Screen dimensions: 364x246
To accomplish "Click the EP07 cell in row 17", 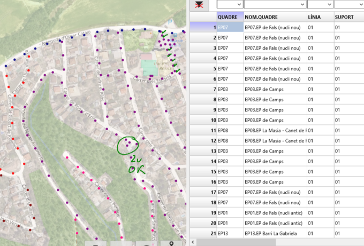I will pyautogui.click(x=230, y=192).
